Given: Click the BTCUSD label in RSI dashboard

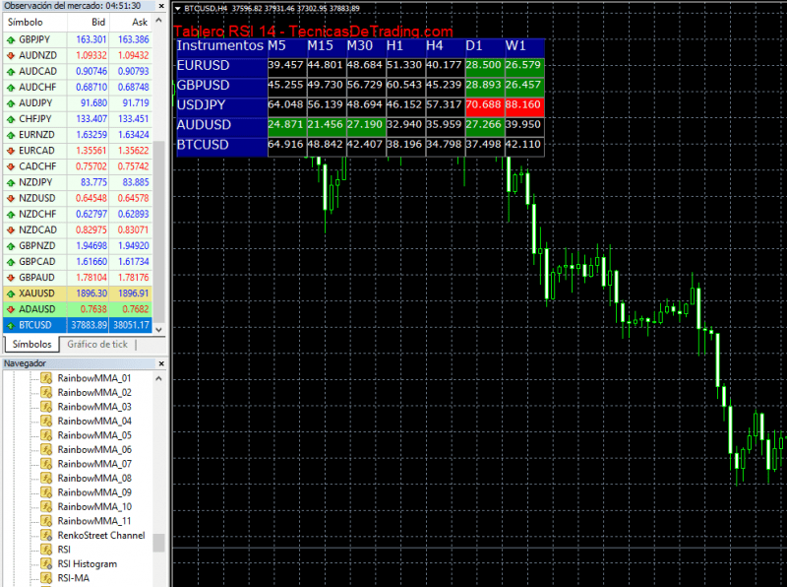Looking at the screenshot, I should click(x=203, y=145).
